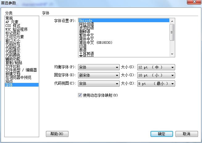
Task: Select the 站点 category
Action: click(x=9, y=81)
